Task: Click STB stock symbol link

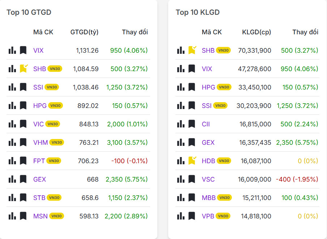Action: click(x=39, y=198)
